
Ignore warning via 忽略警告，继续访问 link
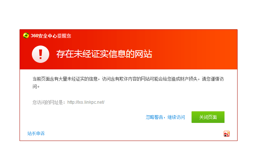click(165, 117)
